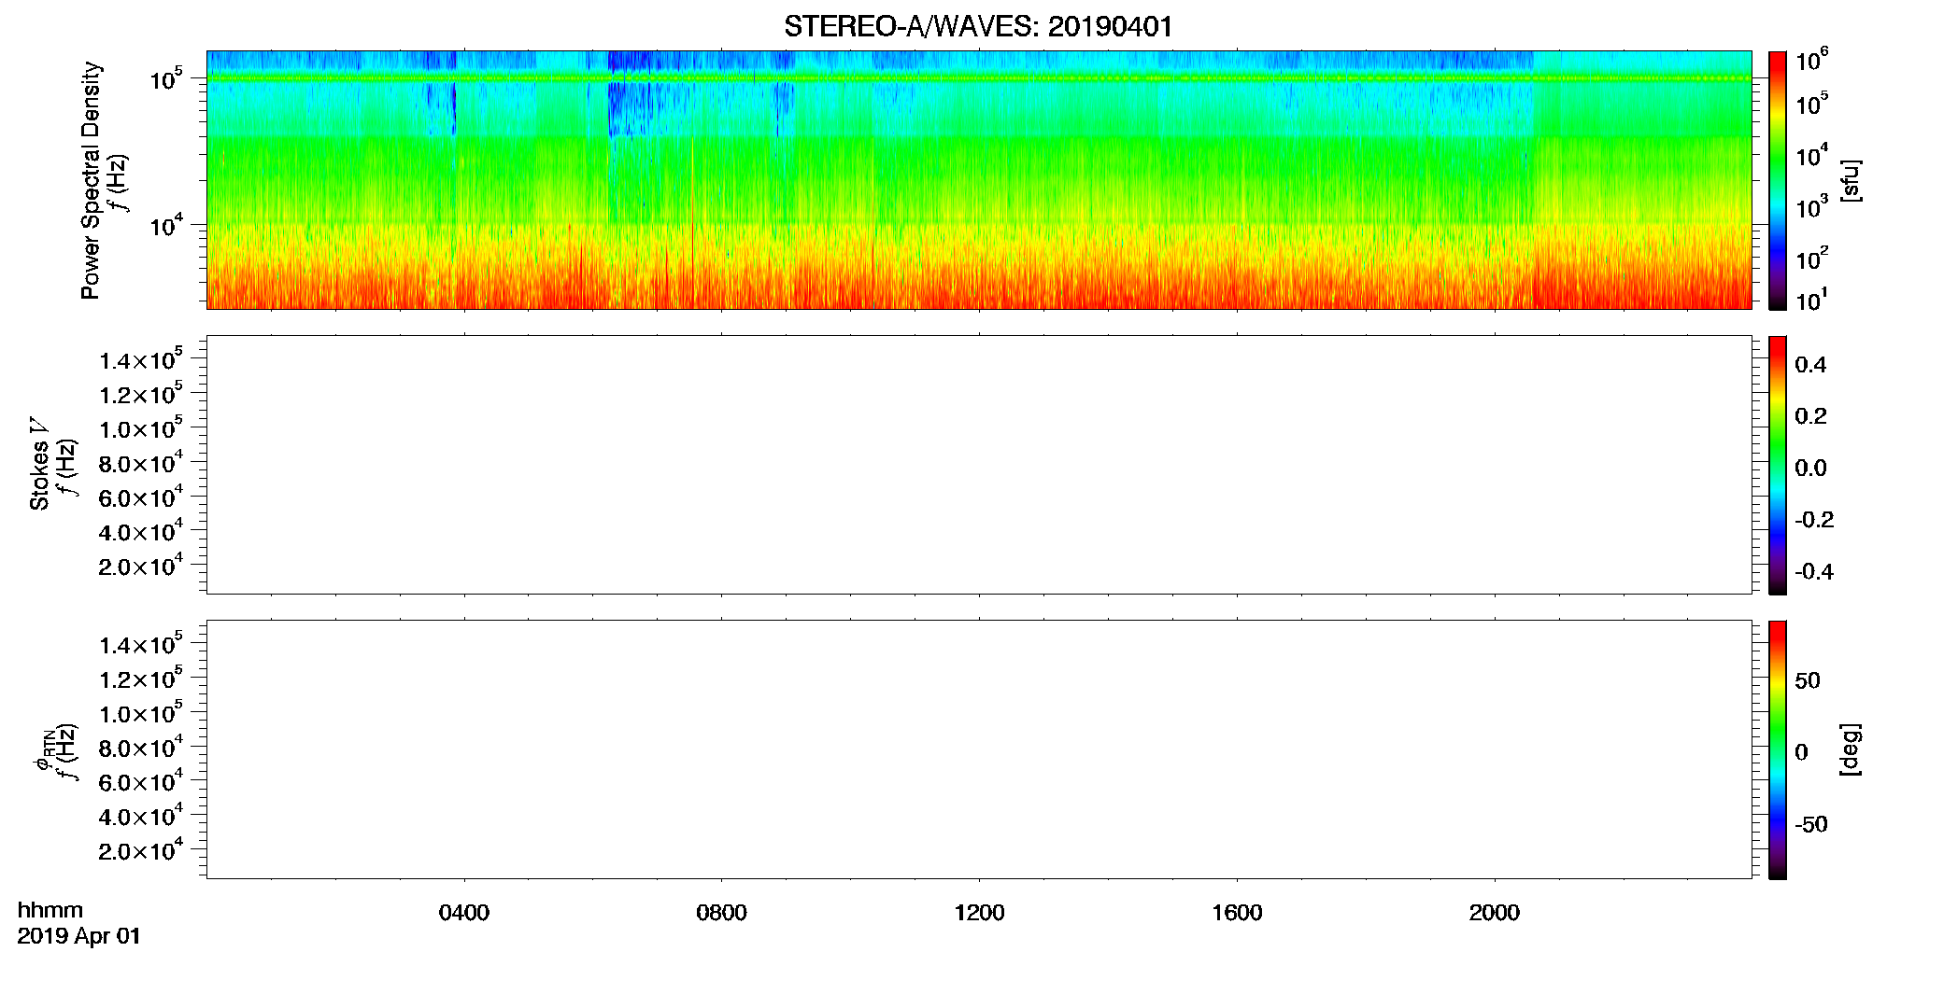1958x1008 pixels.
Task: Click the power spectrogram near 2000 hours
Action: [x=1494, y=180]
